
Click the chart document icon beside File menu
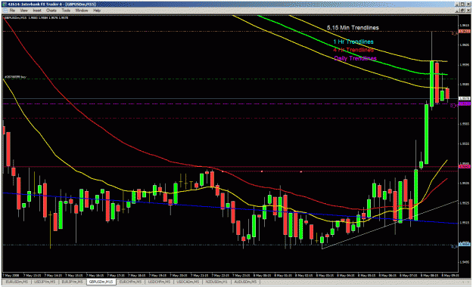click(5, 11)
